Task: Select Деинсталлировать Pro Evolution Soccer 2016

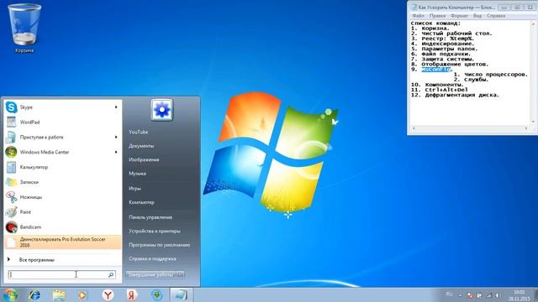Action: [x=62, y=242]
